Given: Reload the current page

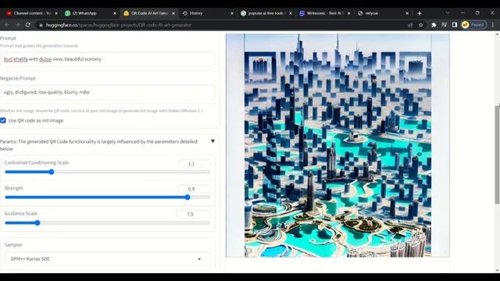Looking at the screenshot, I should tap(28, 25).
